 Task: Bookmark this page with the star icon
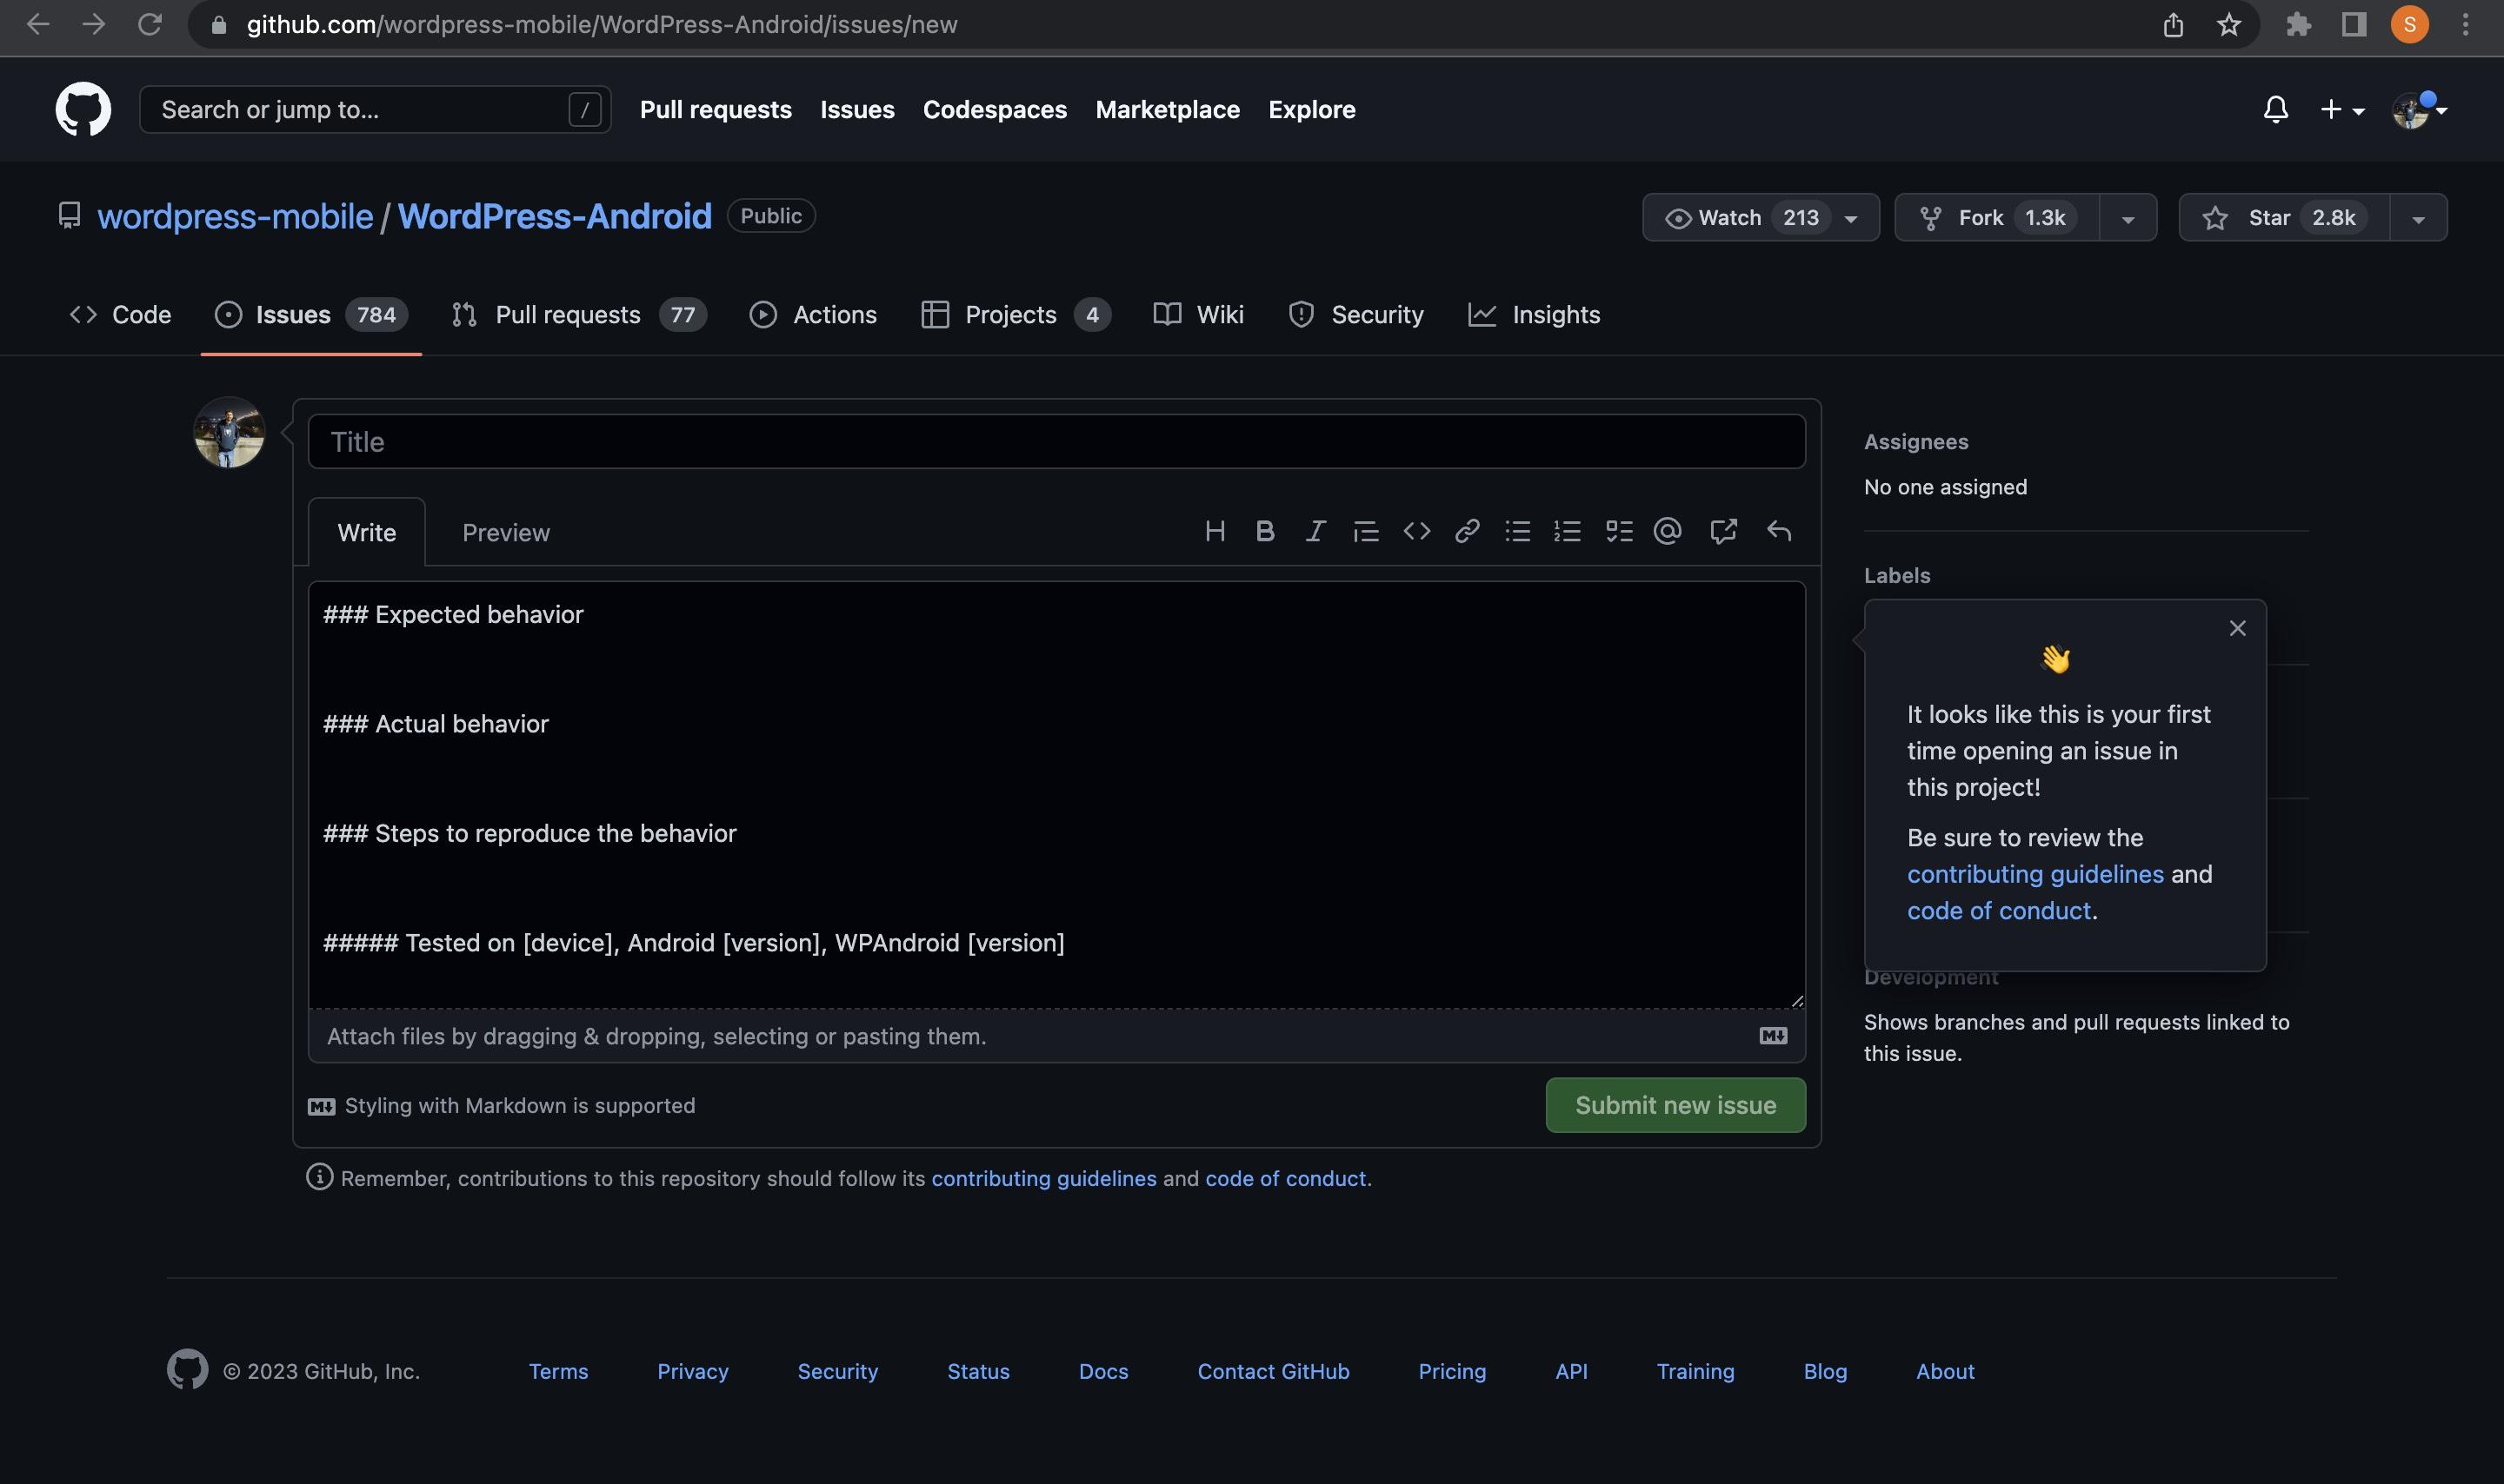coord(2229,24)
